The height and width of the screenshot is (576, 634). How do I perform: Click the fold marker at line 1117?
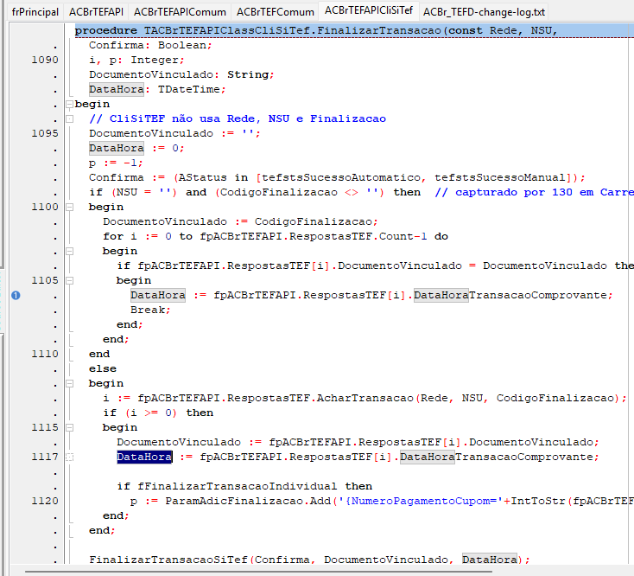70,458
